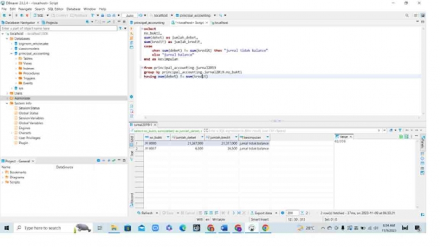Select the Tables folder

tap(28, 59)
